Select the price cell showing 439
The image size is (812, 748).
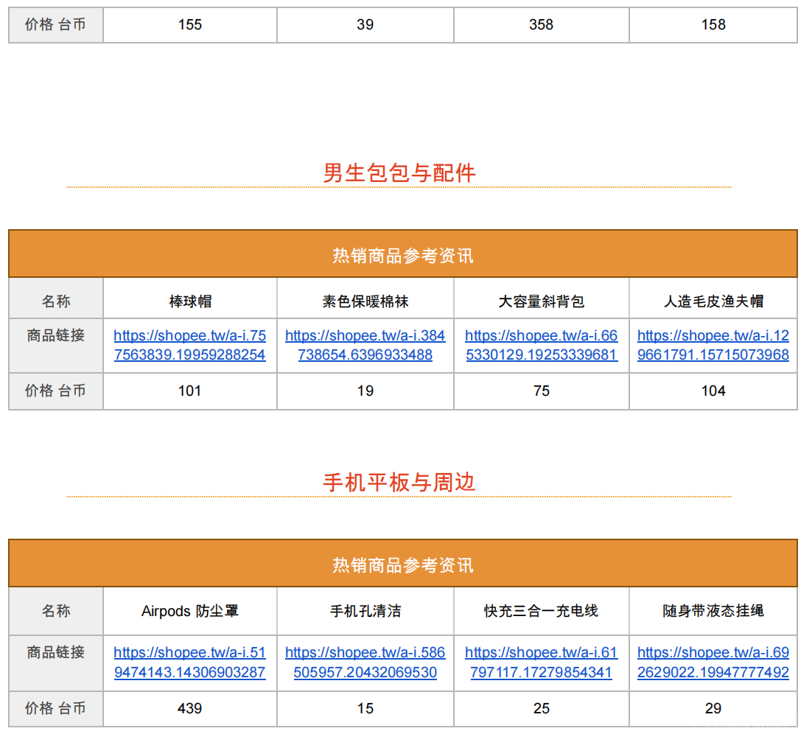189,708
